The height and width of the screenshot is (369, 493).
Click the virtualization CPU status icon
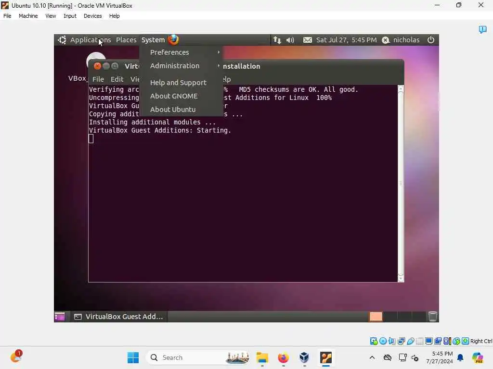447,341
